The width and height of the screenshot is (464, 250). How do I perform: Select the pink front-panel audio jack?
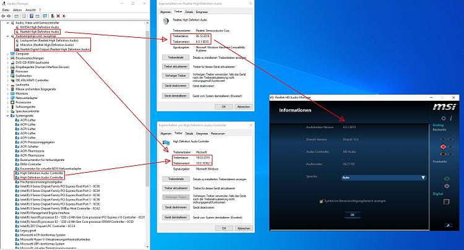pos(447,186)
